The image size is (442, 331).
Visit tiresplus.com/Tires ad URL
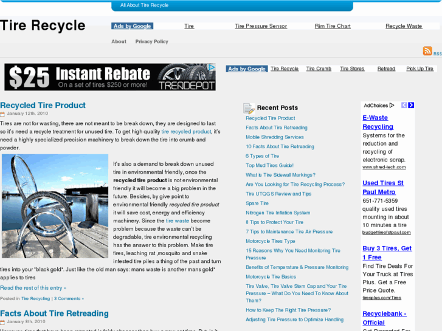tap(382, 298)
